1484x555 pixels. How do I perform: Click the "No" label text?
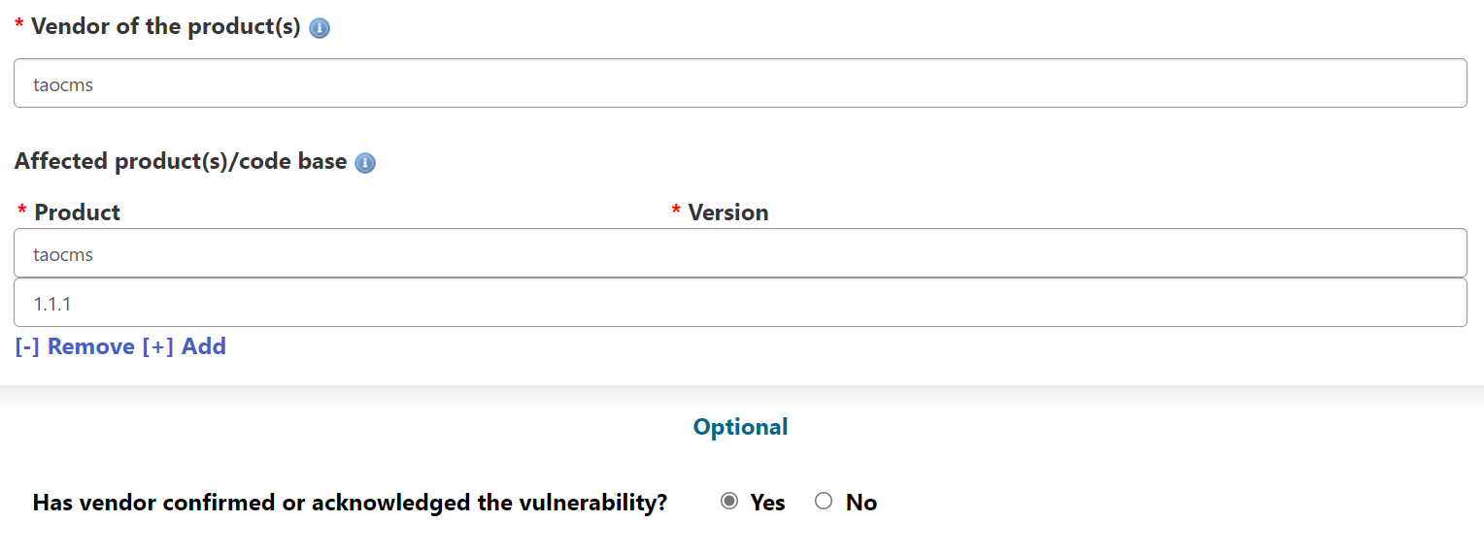click(x=861, y=503)
